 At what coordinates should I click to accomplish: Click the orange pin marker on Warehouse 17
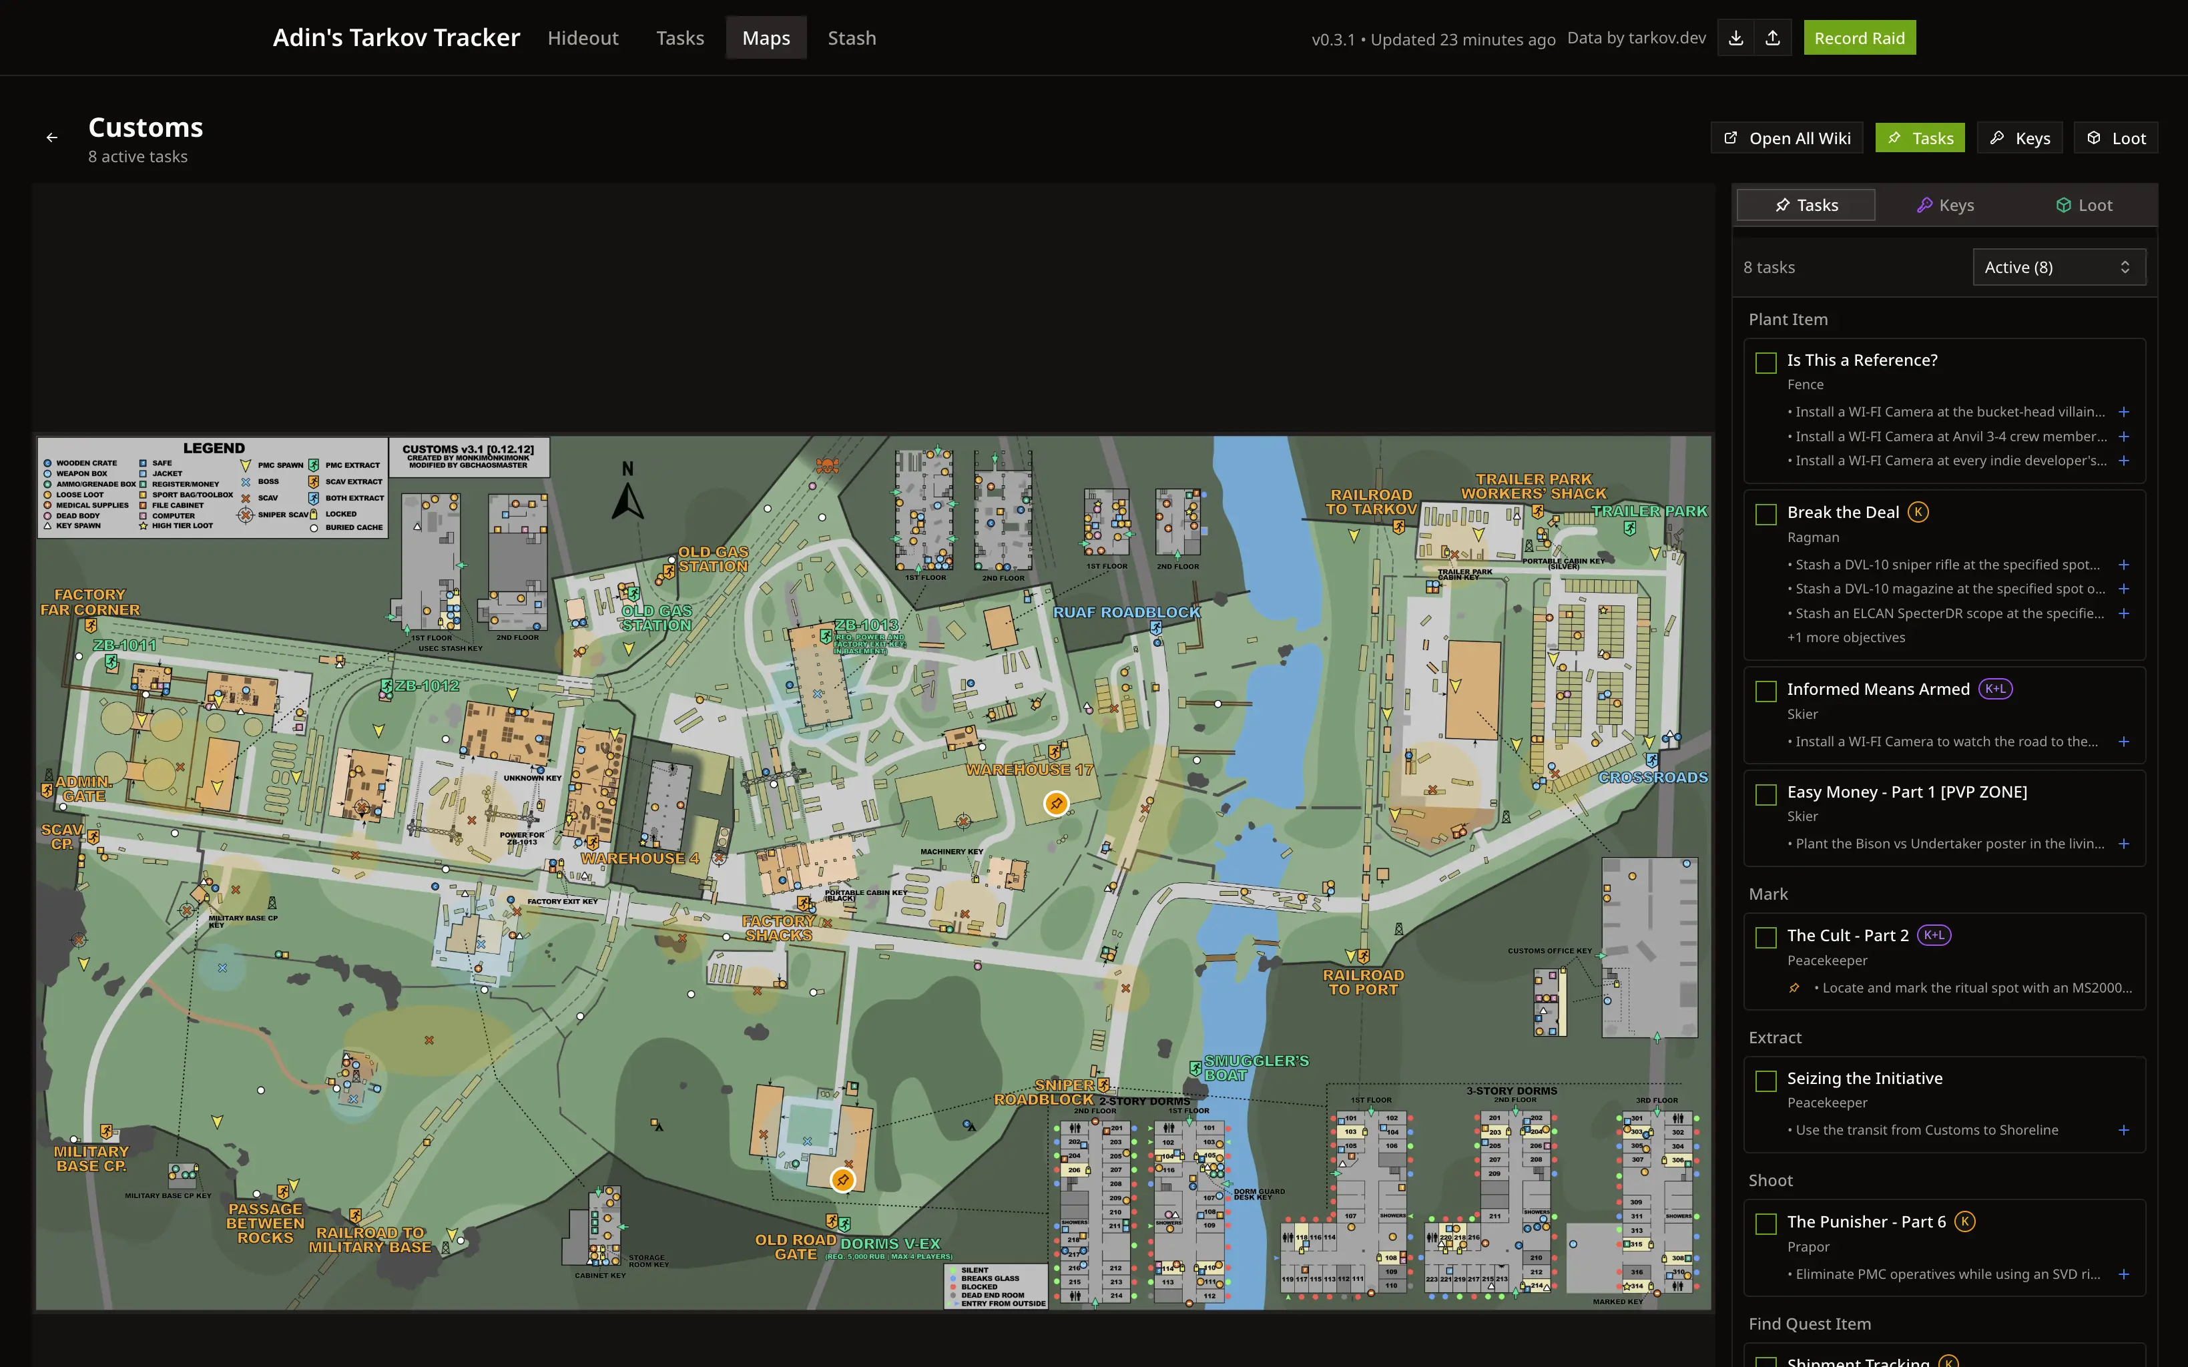[x=1055, y=803]
